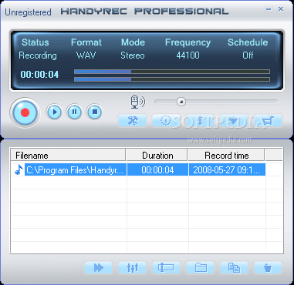
Task: Adjust the recording volume slider knob
Action: (x=181, y=102)
